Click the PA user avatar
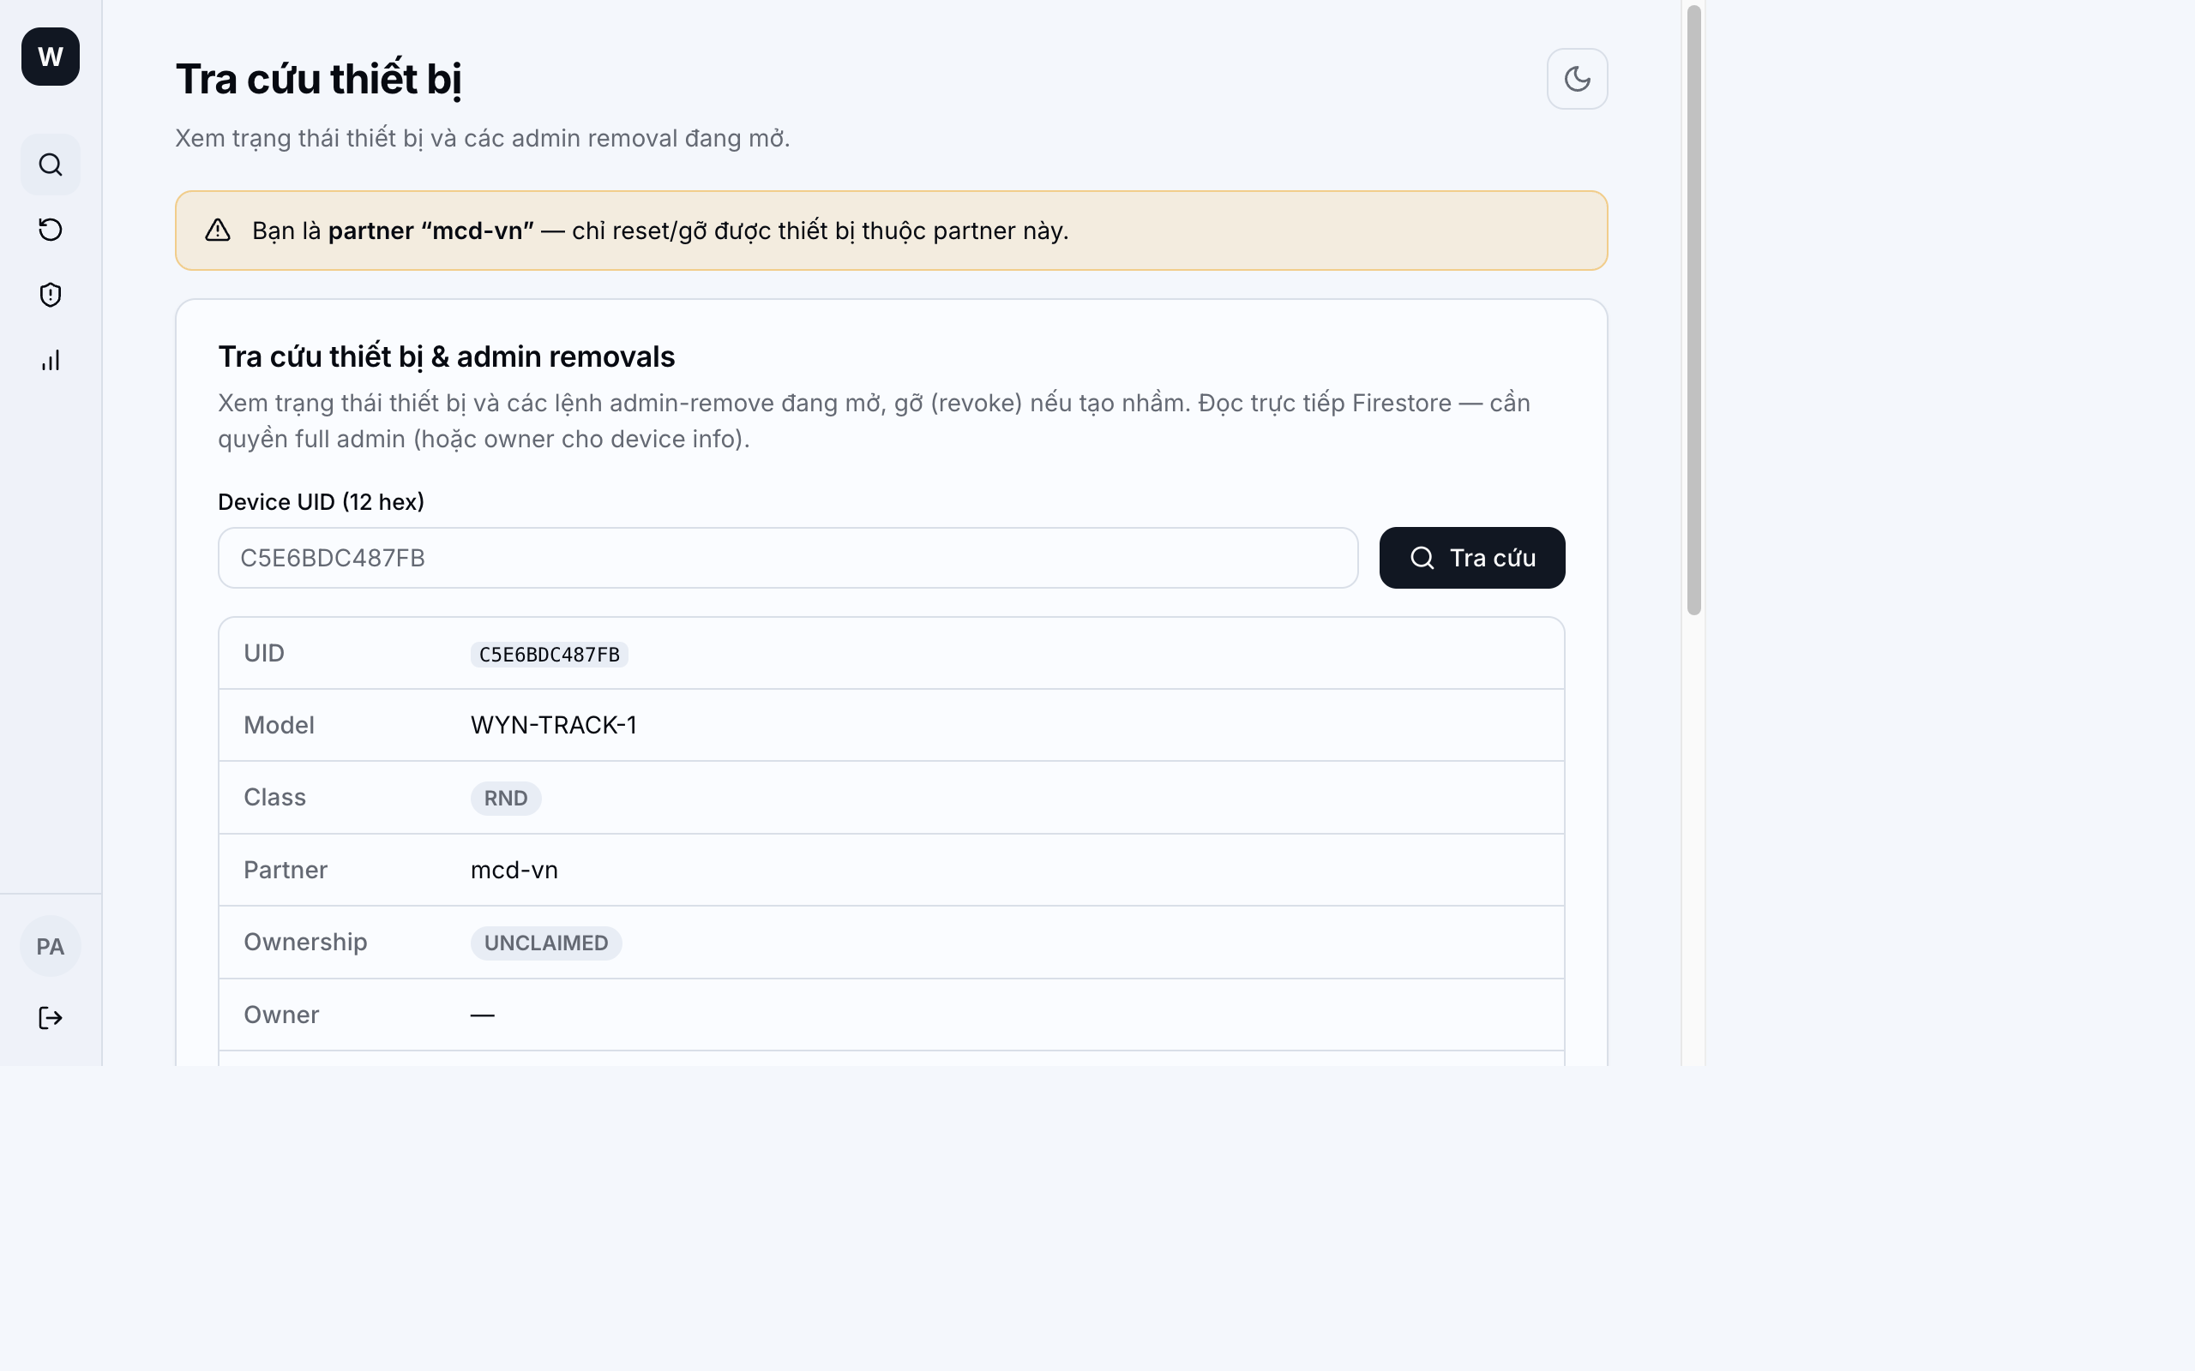Screen dimensions: 2195x1371 [x=51, y=946]
